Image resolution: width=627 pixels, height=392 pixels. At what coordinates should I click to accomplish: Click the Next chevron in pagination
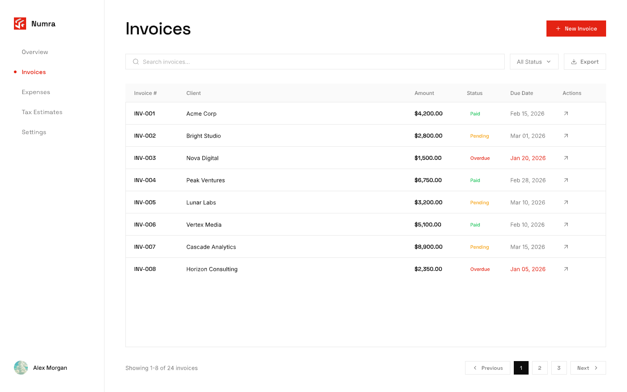pos(596,368)
